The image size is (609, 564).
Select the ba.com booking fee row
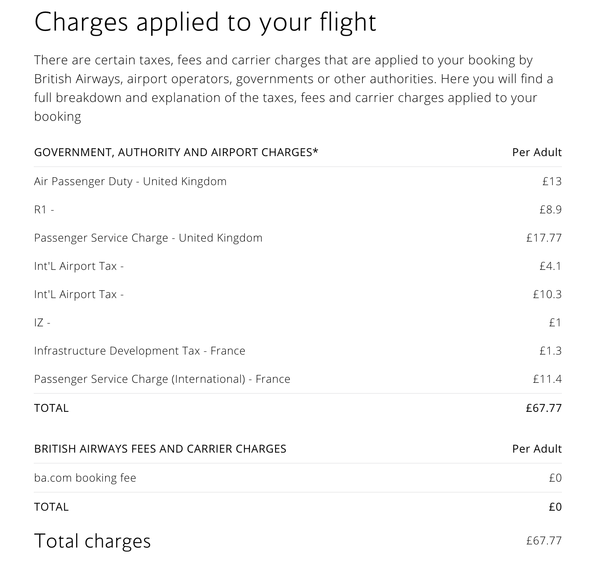pos(298,478)
